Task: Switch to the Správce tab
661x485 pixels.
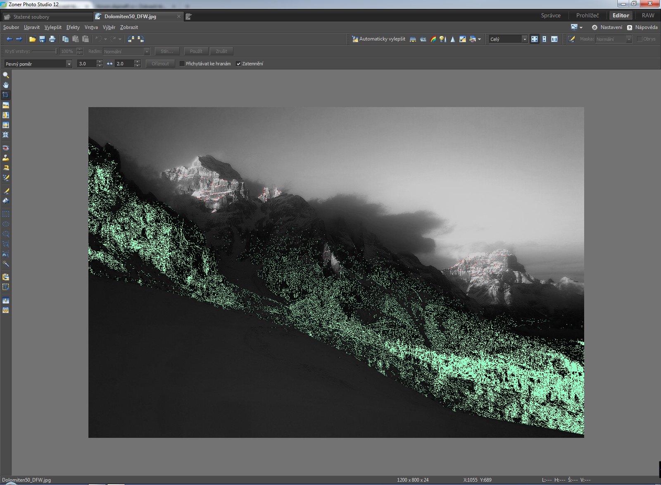Action: point(551,15)
